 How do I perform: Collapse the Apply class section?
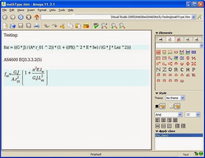pyautogui.click(x=157, y=131)
